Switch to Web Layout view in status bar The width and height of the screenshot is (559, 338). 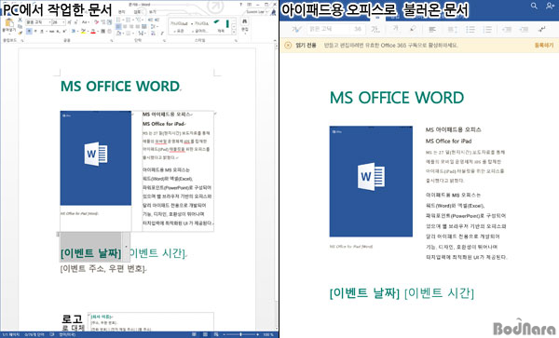pyautogui.click(x=216, y=335)
